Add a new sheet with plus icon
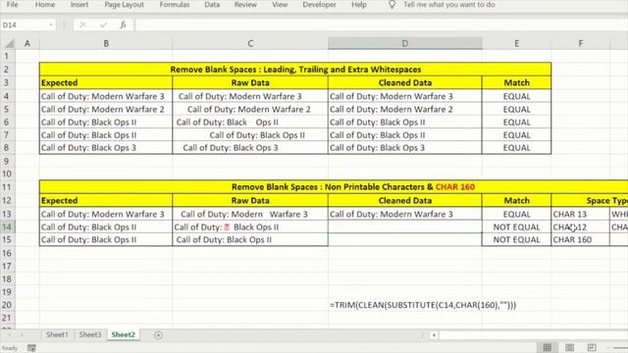 click(158, 335)
